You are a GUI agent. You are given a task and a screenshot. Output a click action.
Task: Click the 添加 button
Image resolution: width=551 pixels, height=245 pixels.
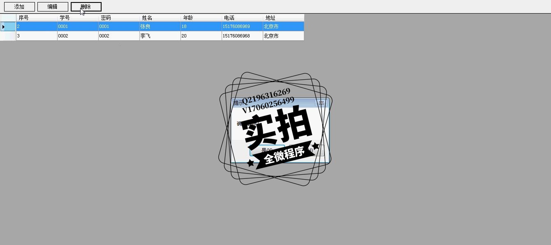coord(19,7)
